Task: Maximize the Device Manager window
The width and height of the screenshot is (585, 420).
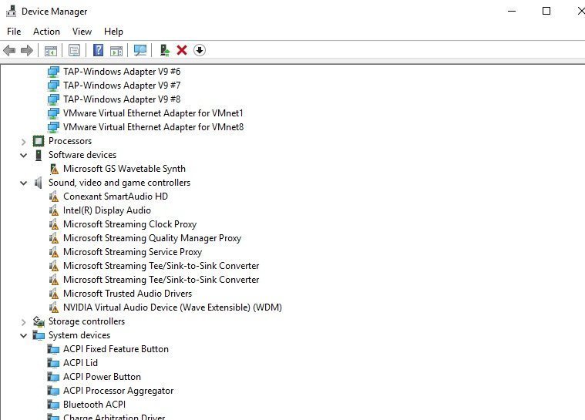Action: click(x=546, y=12)
